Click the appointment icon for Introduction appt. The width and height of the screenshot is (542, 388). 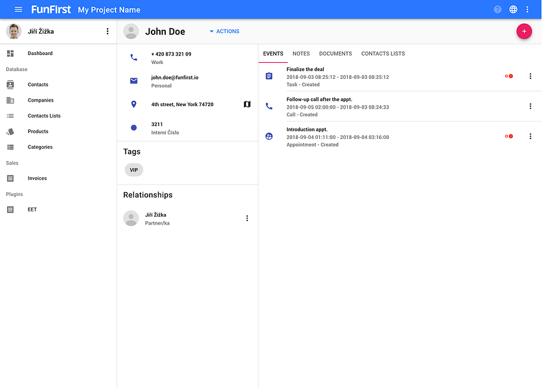269,136
